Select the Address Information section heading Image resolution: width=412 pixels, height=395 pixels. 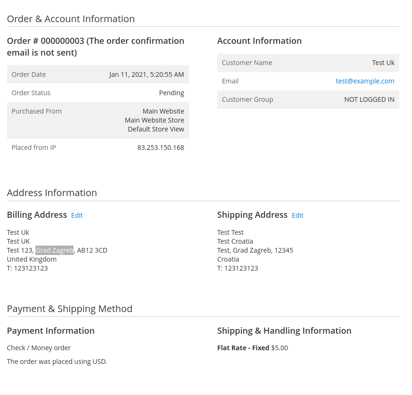(x=52, y=192)
